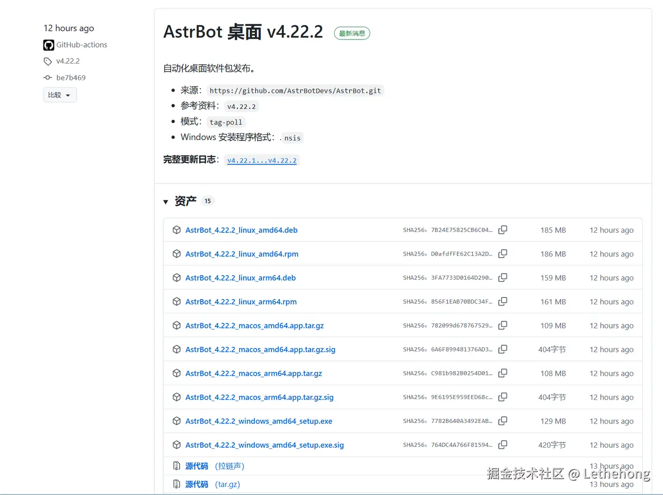The width and height of the screenshot is (663, 495).
Task: Copy SHA256 for linux_arm64.rpm asset
Action: pyautogui.click(x=502, y=301)
